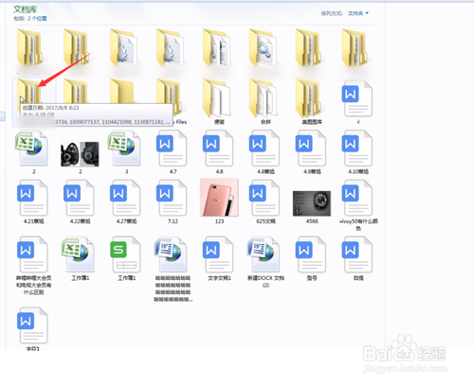
Task: Select the dark dial image named 4566
Action: (312, 206)
